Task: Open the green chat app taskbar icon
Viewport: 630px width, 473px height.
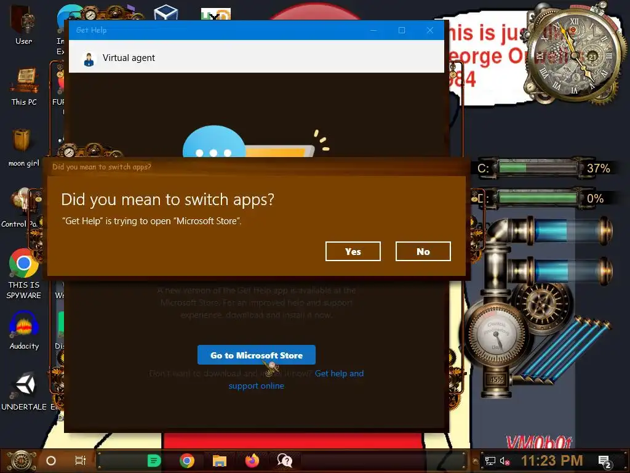Action: [154, 461]
